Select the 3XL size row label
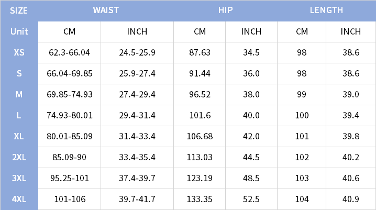 click(x=19, y=178)
